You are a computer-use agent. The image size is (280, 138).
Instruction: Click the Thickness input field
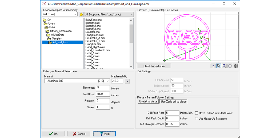[x=103, y=88]
